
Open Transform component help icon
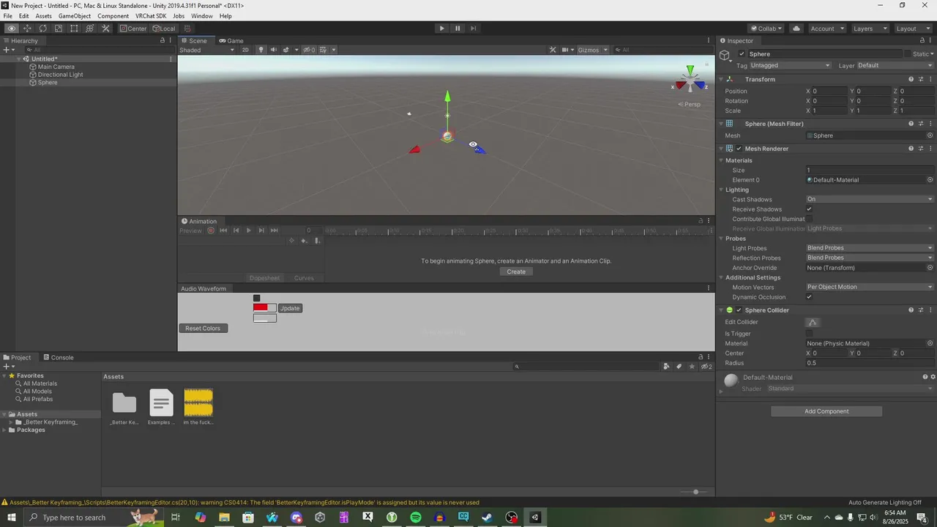(x=911, y=79)
